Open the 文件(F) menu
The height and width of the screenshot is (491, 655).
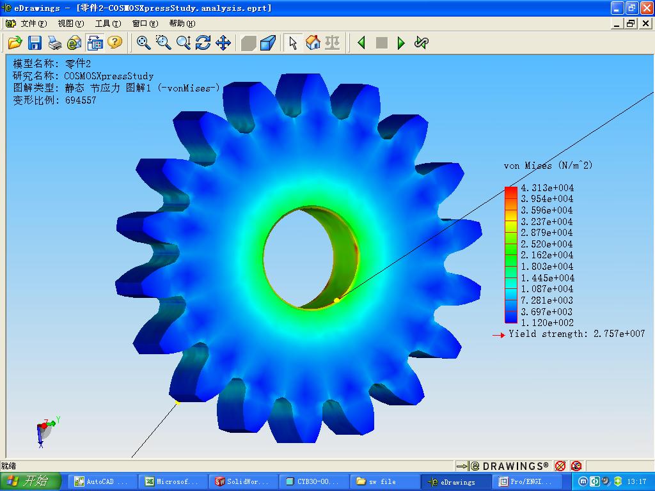coord(34,24)
